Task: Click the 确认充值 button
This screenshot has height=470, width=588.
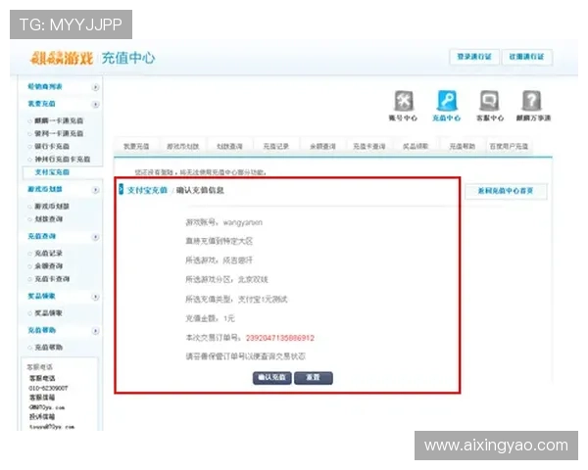Action: pyautogui.click(x=272, y=378)
